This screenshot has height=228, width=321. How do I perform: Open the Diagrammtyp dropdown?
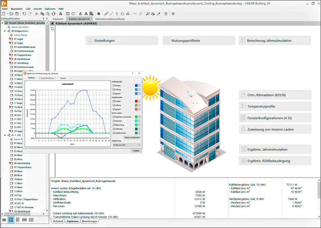[x=126, y=145]
